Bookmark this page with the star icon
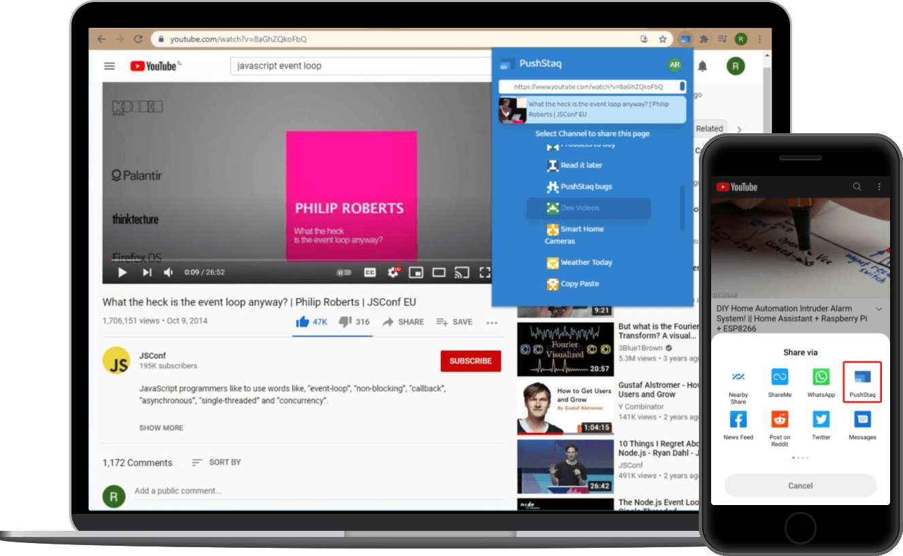 pos(662,39)
